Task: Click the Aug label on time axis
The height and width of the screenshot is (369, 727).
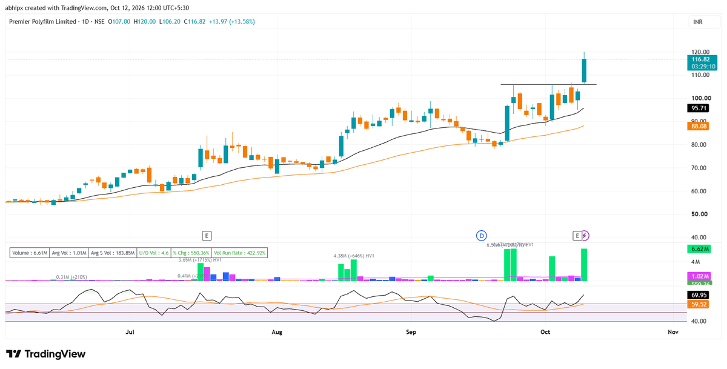Action: click(277, 332)
